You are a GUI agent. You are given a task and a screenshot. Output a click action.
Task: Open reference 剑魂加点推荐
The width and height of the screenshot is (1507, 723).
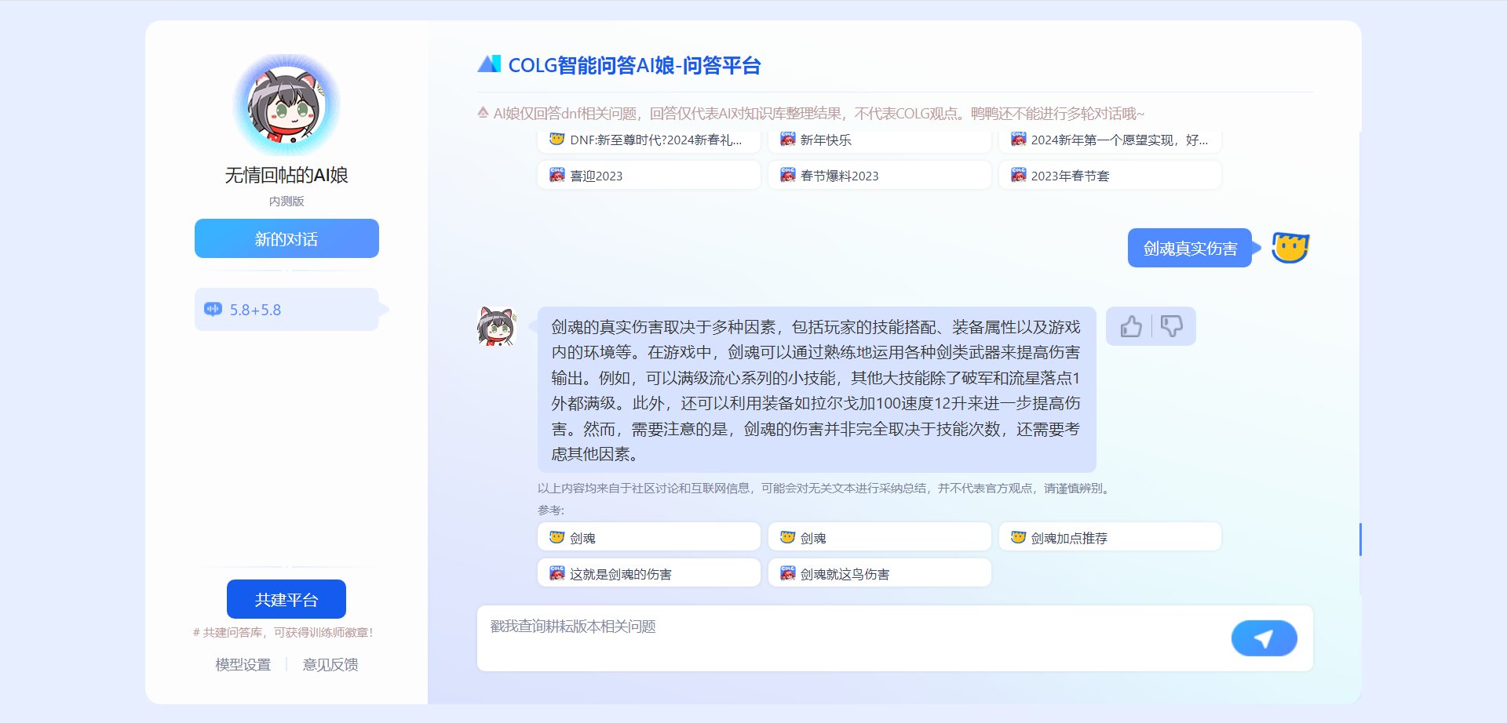(1111, 537)
